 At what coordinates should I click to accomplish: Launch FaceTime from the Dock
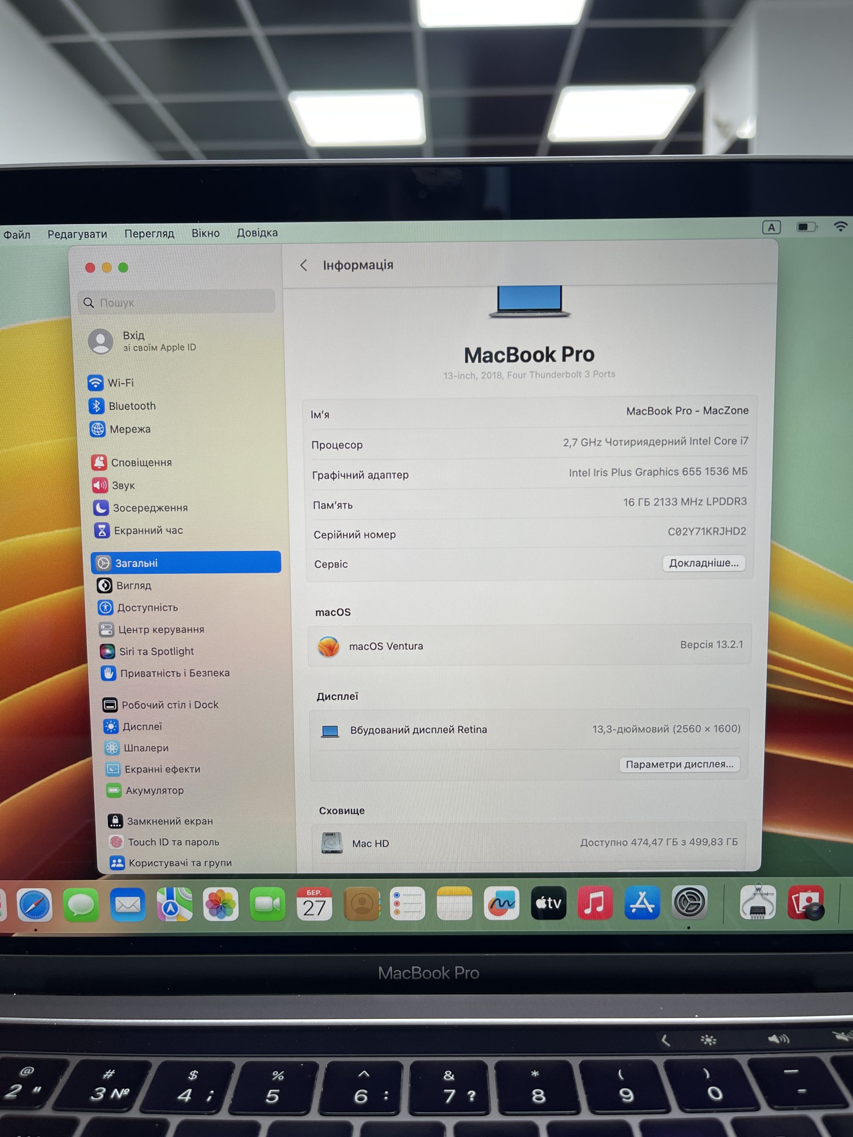[267, 904]
